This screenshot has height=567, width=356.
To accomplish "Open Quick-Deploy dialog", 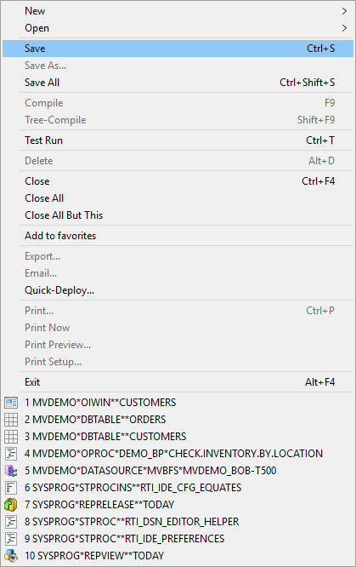I will tap(178, 290).
